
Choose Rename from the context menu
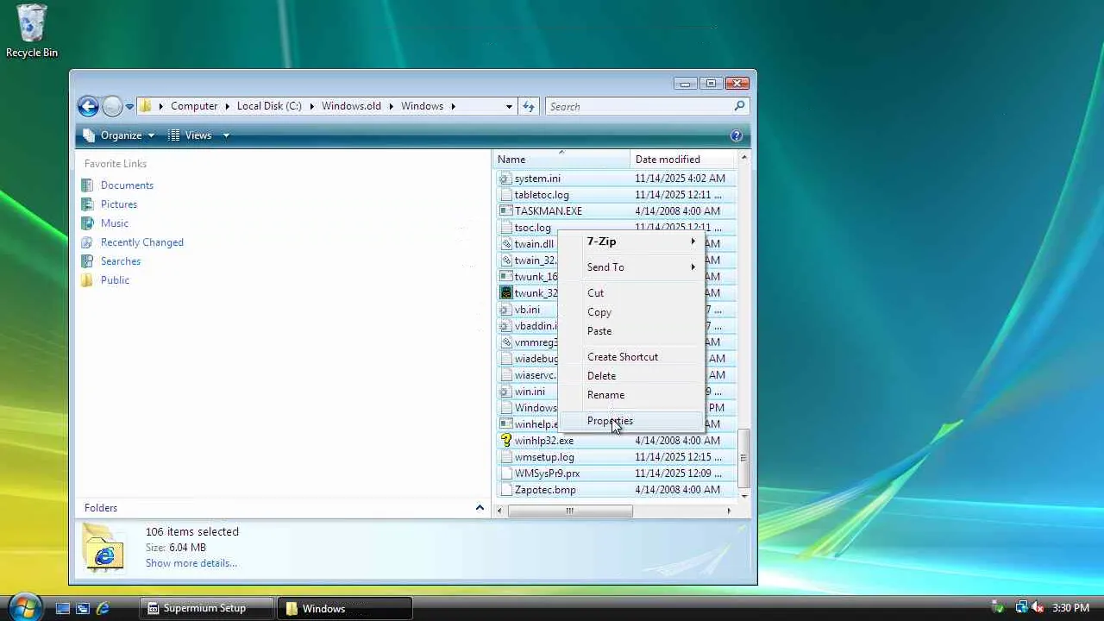tap(632, 395)
